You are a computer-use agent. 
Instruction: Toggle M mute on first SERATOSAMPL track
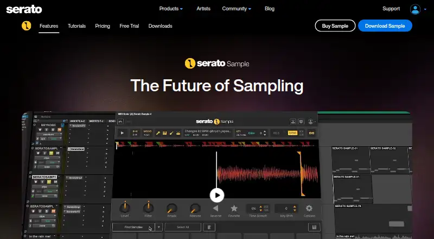58,153
